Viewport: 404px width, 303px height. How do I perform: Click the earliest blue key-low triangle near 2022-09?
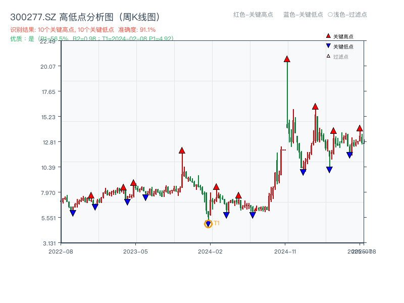pyautogui.click(x=73, y=213)
